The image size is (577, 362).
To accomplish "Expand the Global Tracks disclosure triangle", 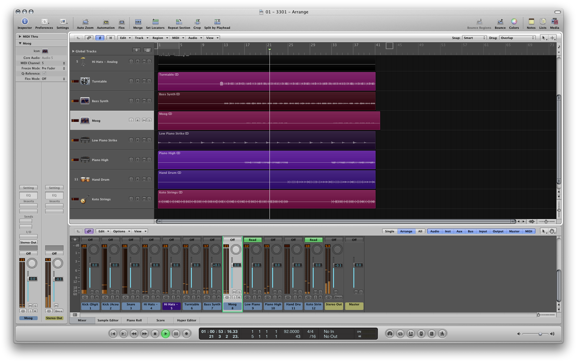I will pos(73,51).
